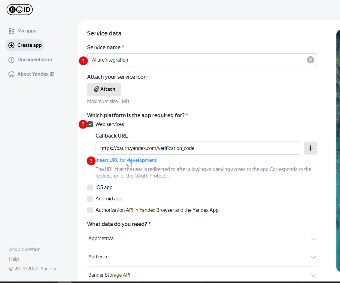
Task: Clear the service name with the X icon
Action: coord(310,59)
